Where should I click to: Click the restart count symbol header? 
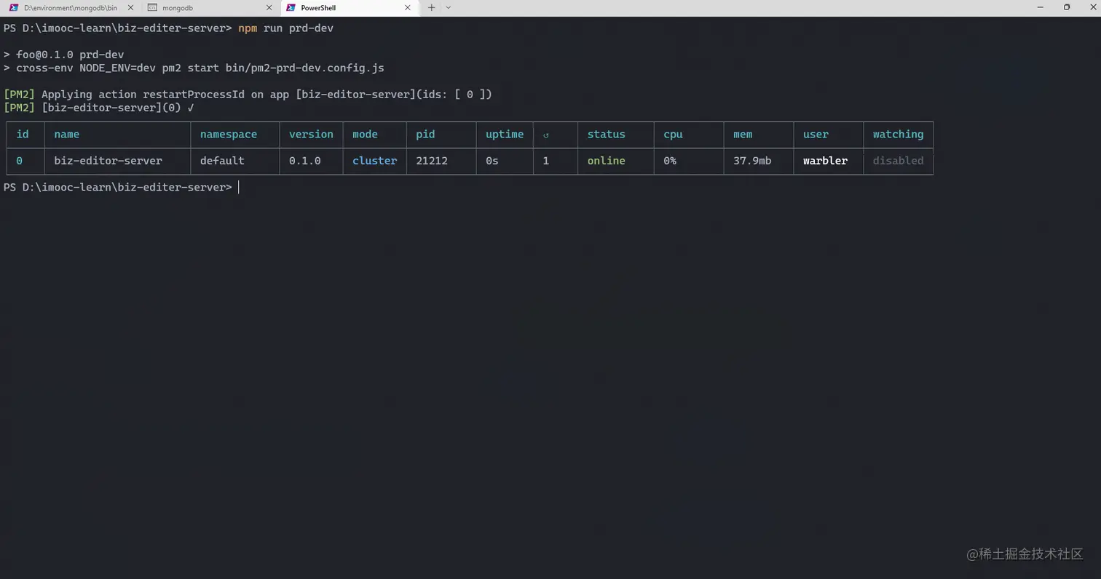[x=545, y=135]
